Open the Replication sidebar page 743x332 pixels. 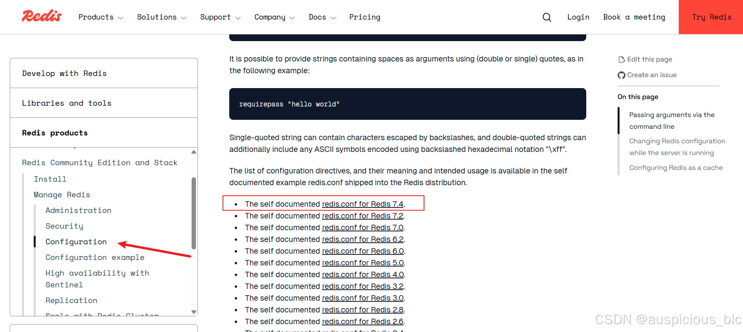coord(71,300)
